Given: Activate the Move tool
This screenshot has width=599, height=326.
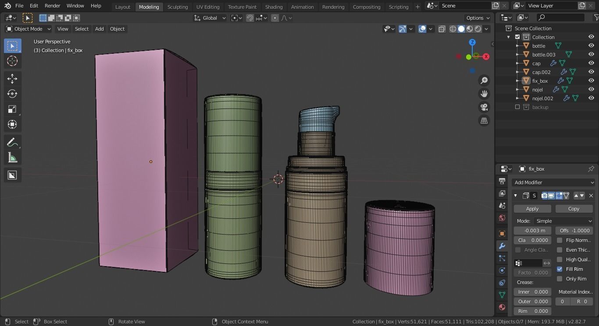Looking at the screenshot, I should (x=12, y=79).
